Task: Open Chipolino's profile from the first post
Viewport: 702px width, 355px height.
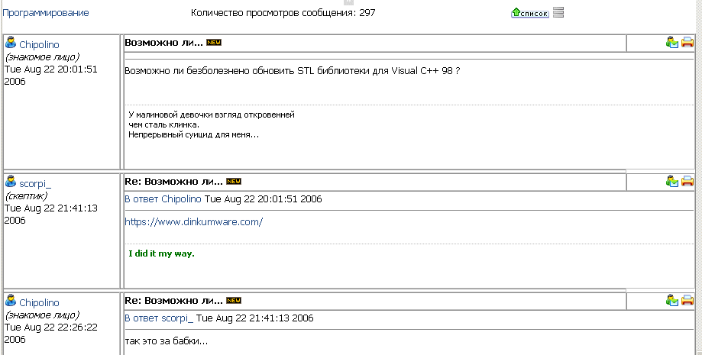Action: tap(39, 45)
